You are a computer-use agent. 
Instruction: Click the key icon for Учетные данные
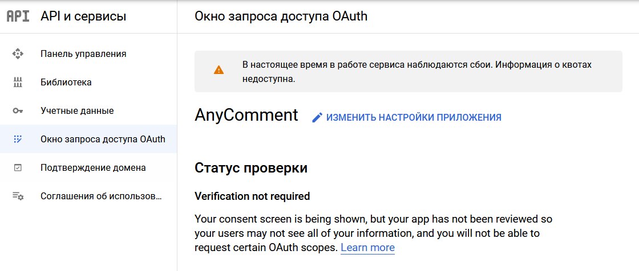click(x=18, y=111)
